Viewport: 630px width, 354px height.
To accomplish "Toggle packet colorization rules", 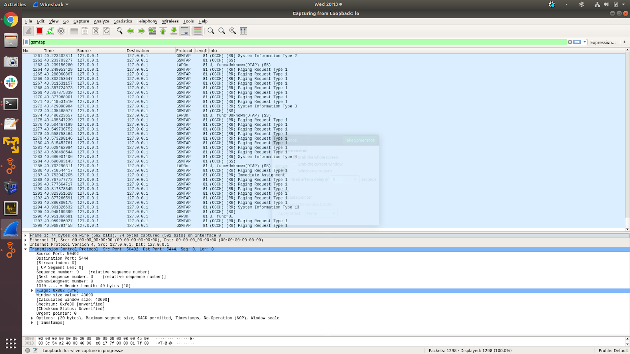I will pos(198,31).
